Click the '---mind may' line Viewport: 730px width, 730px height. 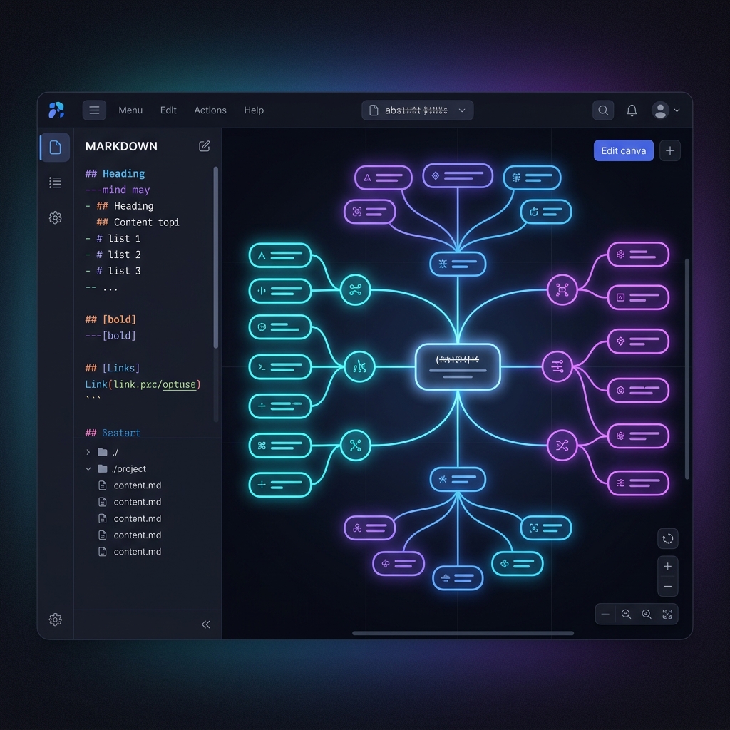click(x=118, y=190)
